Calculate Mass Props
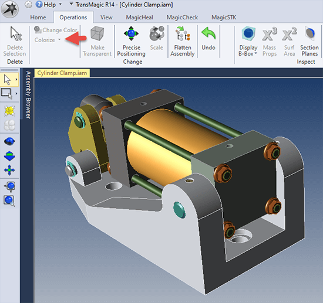The image size is (323, 303). [x=270, y=42]
